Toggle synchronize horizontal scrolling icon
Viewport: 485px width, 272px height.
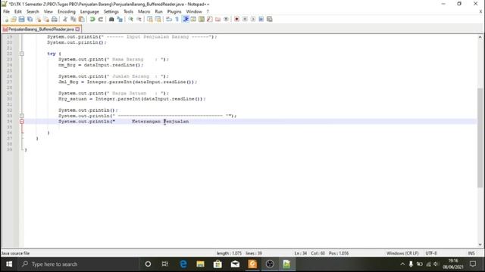pos(158,19)
